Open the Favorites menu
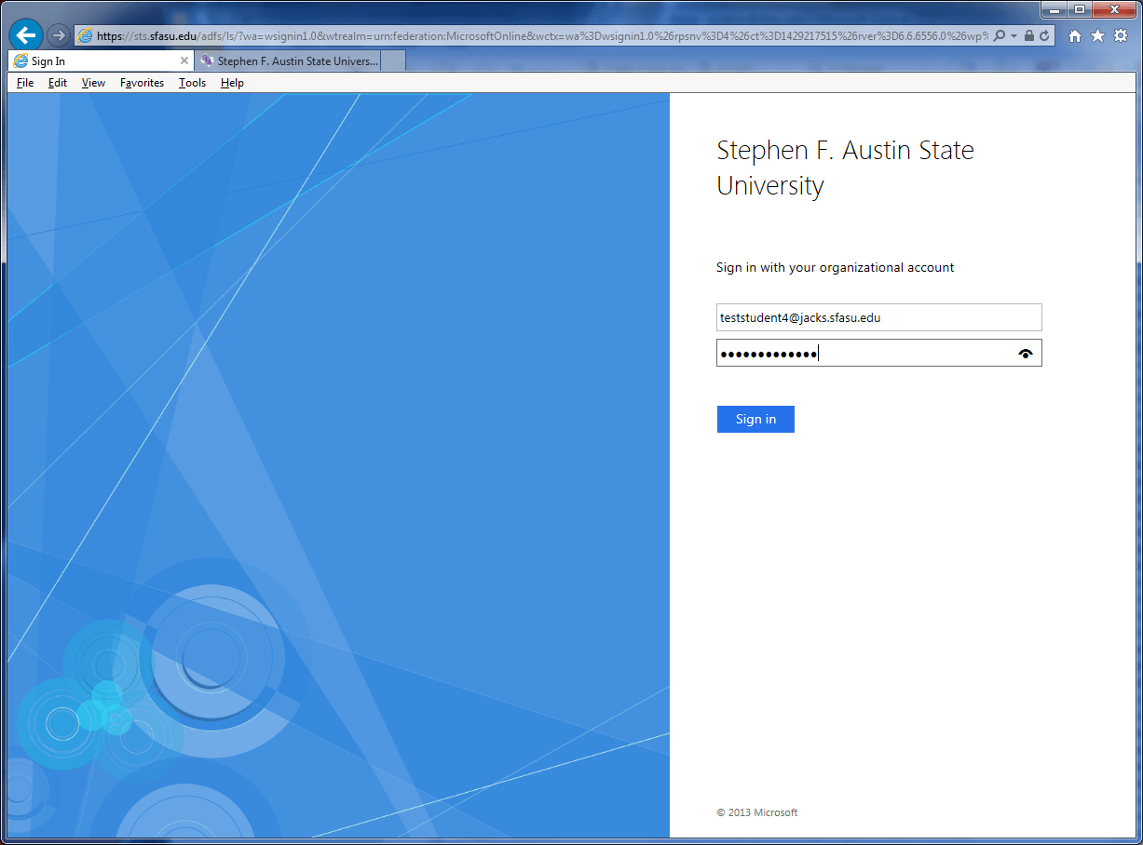The image size is (1143, 845). click(x=142, y=83)
